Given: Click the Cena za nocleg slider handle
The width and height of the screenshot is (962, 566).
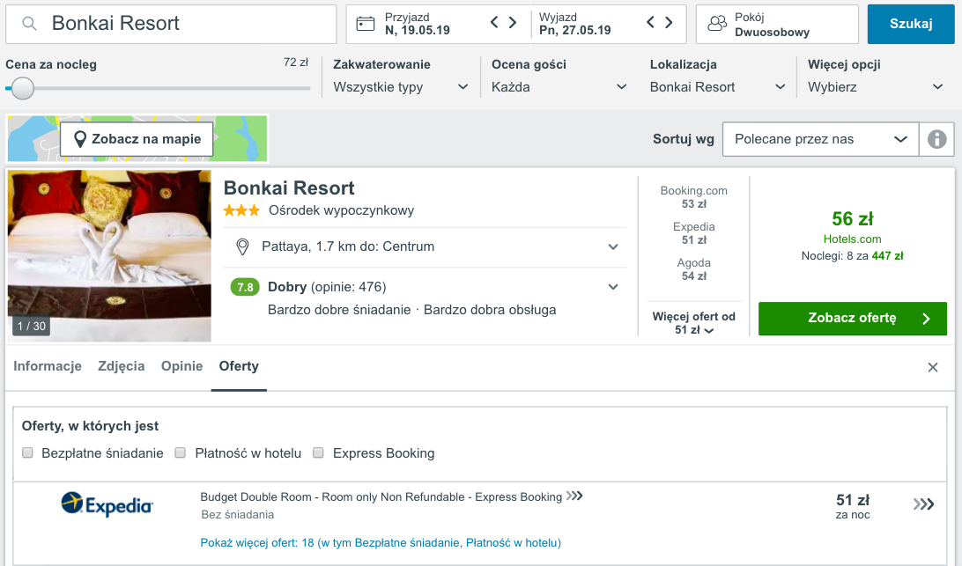Looking at the screenshot, I should (x=23, y=88).
